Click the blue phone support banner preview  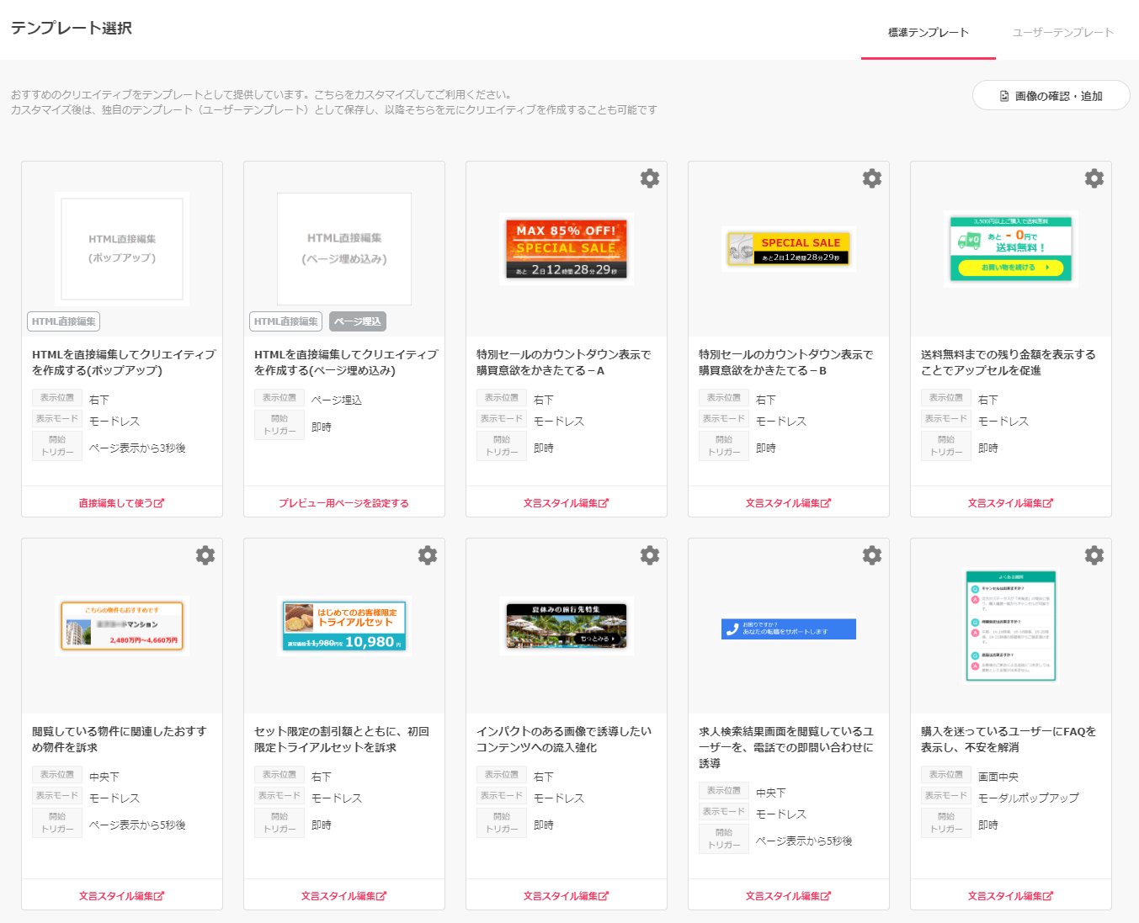click(x=788, y=629)
